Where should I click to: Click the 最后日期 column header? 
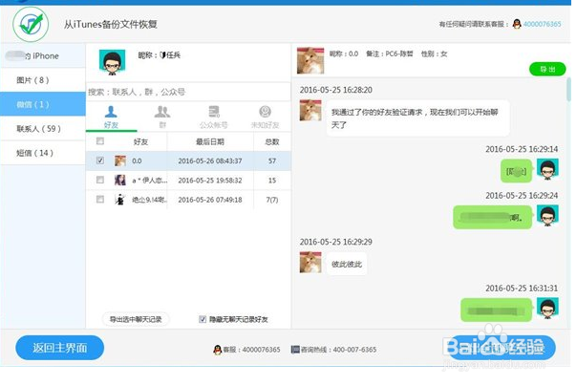point(210,141)
